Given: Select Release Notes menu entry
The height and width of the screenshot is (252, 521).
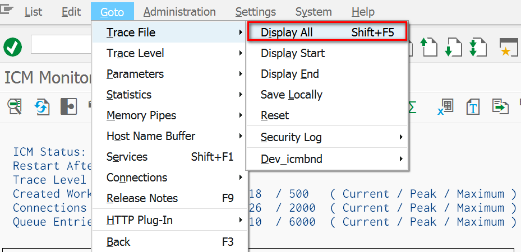Looking at the screenshot, I should click(x=169, y=198).
